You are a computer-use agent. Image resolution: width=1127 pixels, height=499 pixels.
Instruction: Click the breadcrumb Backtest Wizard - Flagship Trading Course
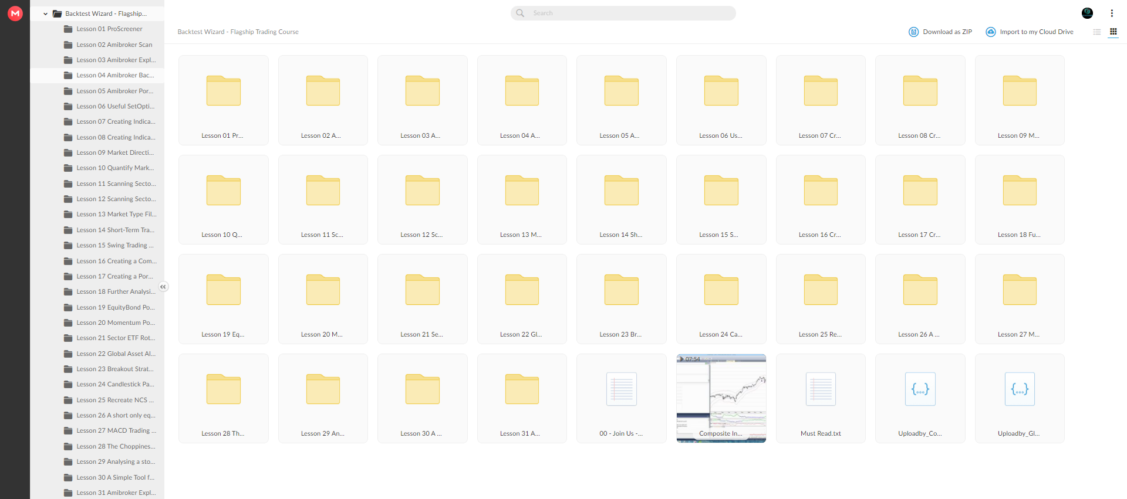238,32
